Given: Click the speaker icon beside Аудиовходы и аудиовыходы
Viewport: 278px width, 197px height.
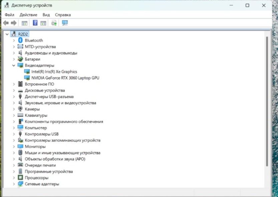Looking at the screenshot, I should pos(20,53).
